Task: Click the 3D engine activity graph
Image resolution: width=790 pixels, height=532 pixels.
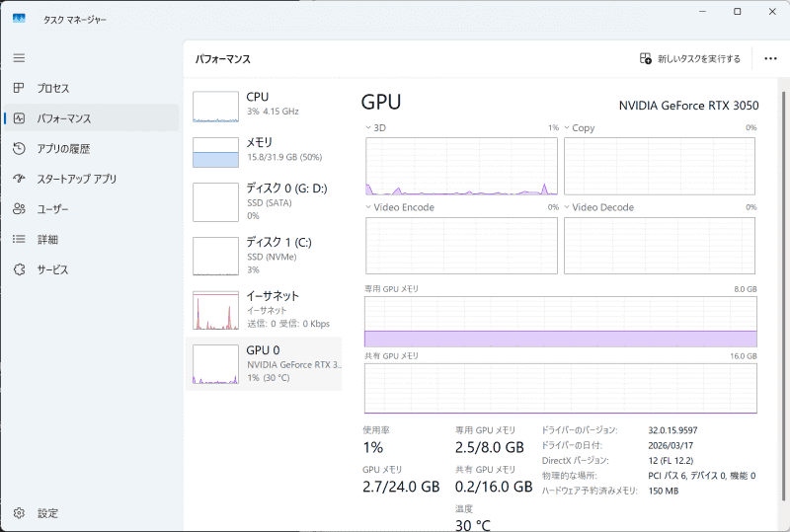Action: tap(461, 166)
